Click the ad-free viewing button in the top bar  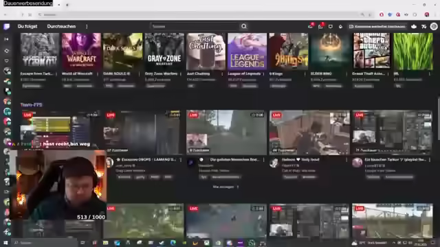[377, 26]
